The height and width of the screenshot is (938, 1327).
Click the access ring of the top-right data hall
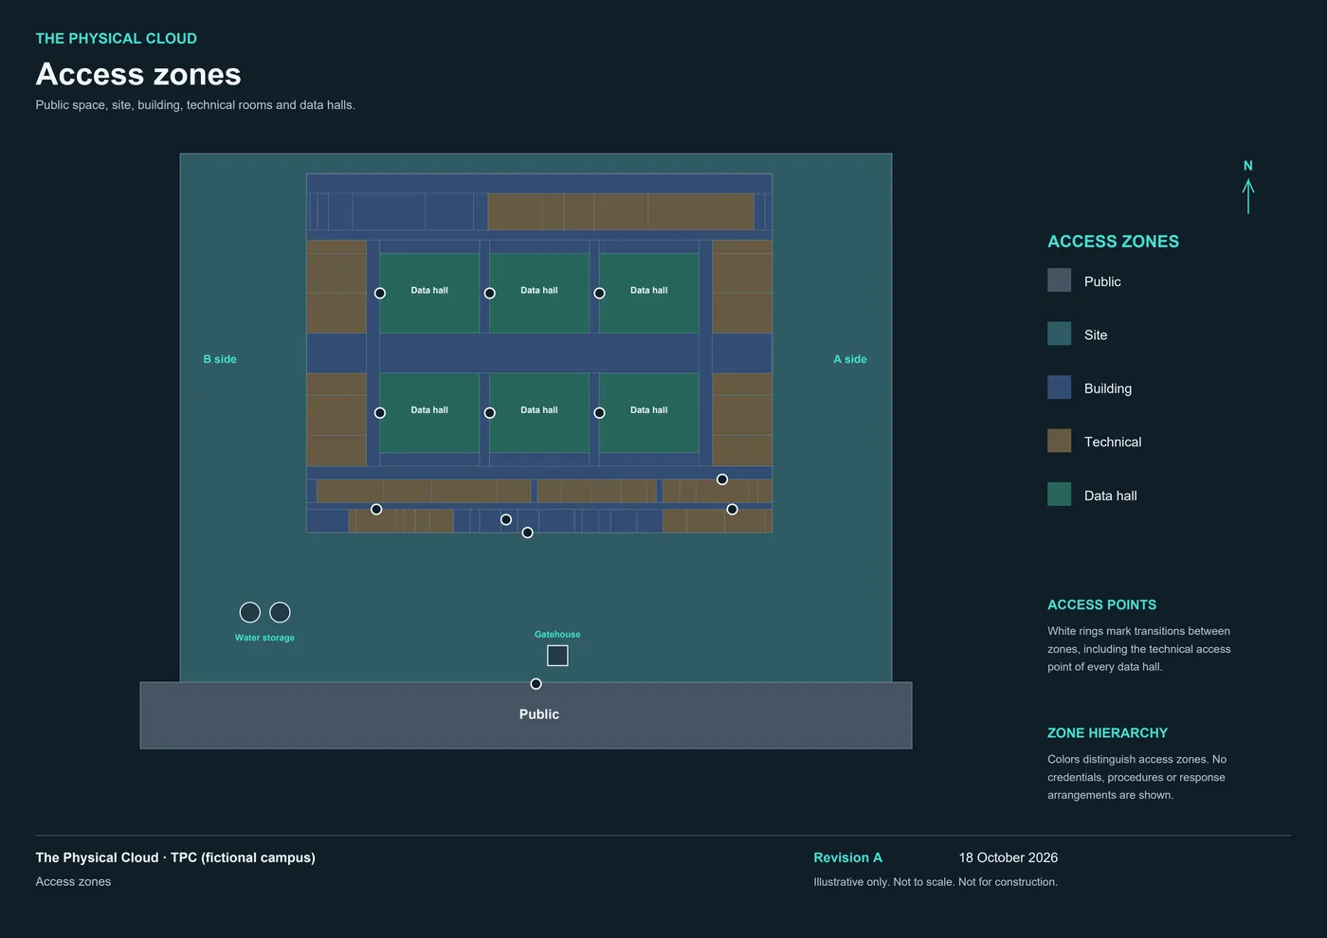[x=599, y=294]
